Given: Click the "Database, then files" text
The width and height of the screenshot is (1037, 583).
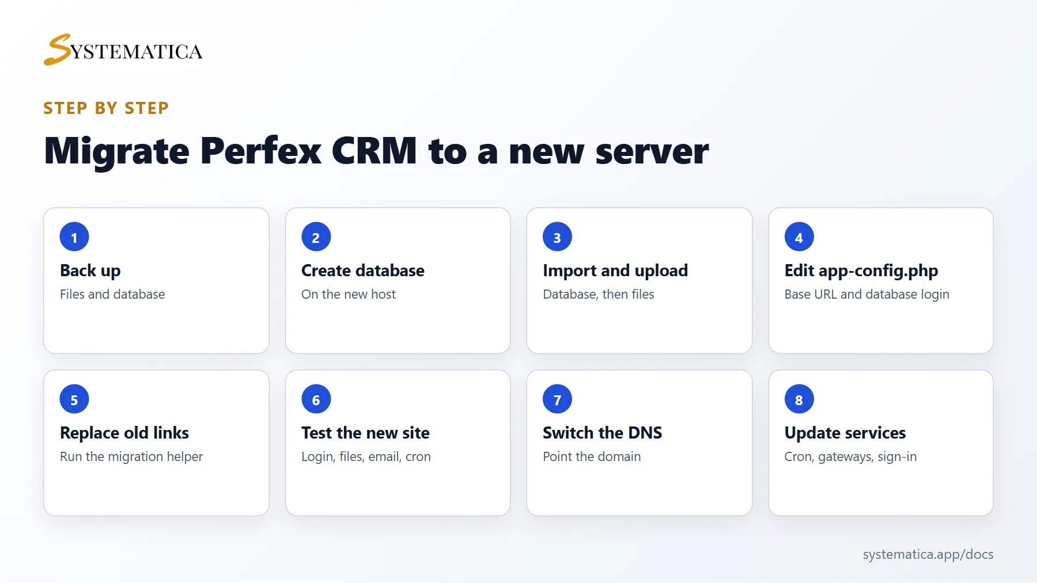Looking at the screenshot, I should (x=599, y=294).
